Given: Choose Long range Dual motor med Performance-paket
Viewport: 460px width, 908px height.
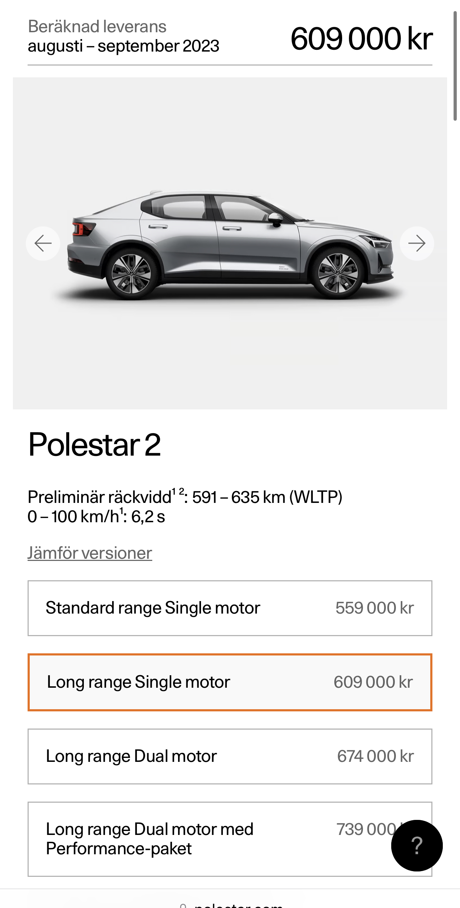Looking at the screenshot, I should 230,839.
